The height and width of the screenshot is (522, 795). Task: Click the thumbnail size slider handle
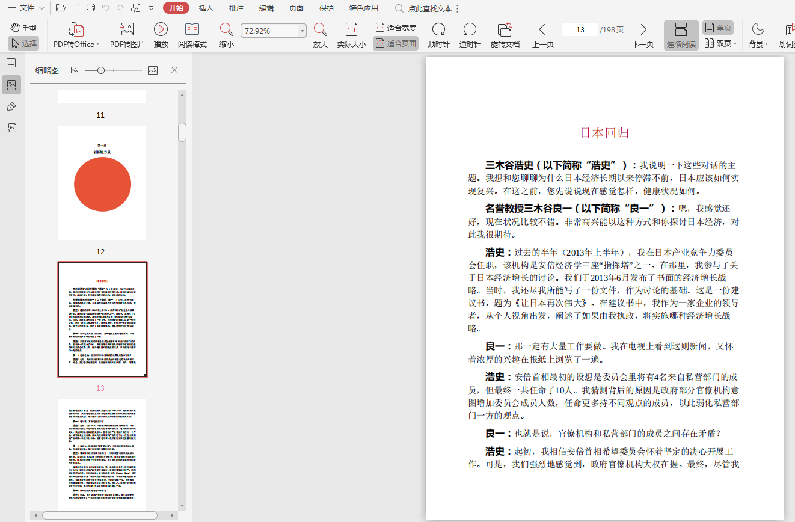pyautogui.click(x=101, y=70)
